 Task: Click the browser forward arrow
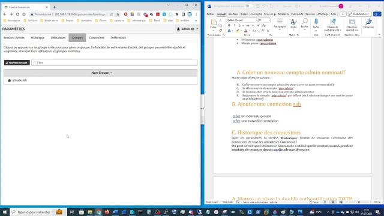click(x=11, y=14)
